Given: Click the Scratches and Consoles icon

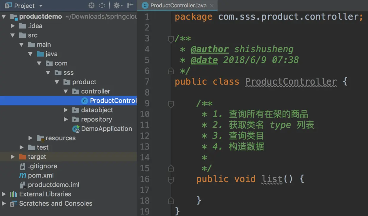Looking at the screenshot, I should (x=14, y=204).
